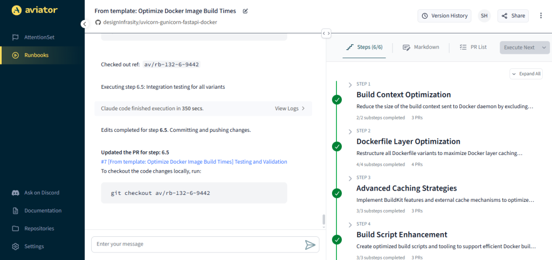Switch to the Markdown tab
The height and width of the screenshot is (260, 552).
pyautogui.click(x=421, y=47)
